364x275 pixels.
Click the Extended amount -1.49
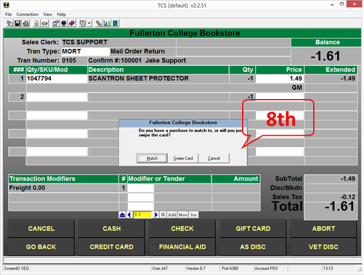point(348,79)
